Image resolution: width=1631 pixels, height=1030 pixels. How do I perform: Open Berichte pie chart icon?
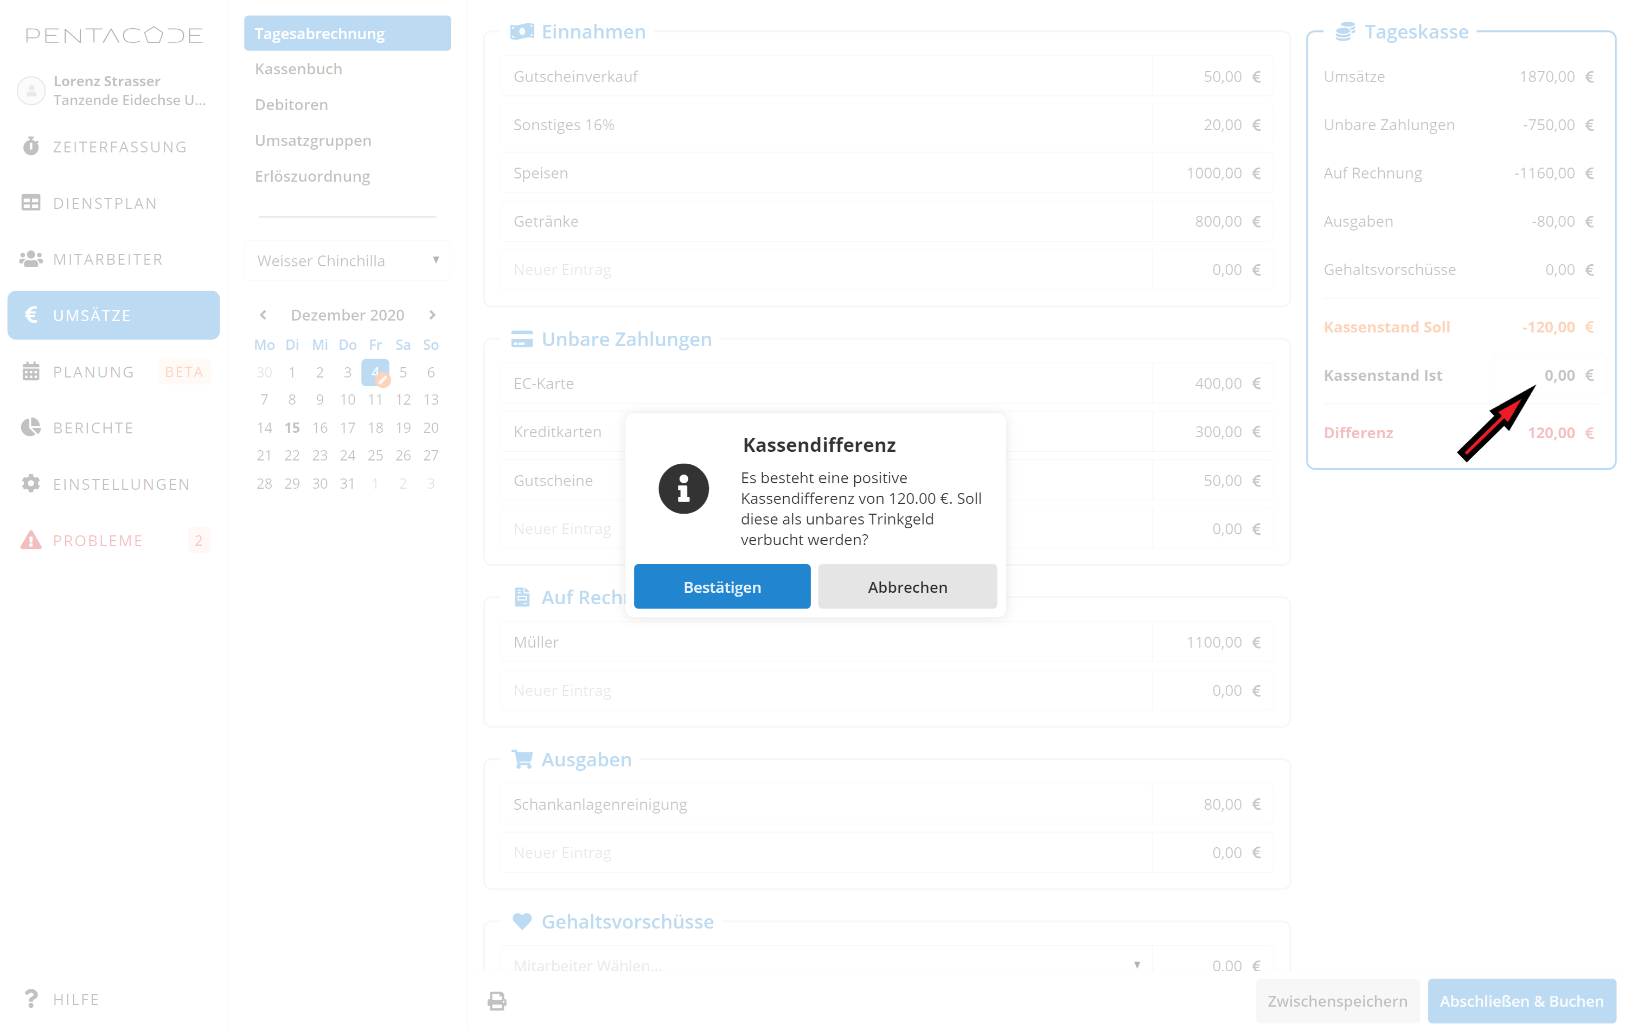point(30,427)
